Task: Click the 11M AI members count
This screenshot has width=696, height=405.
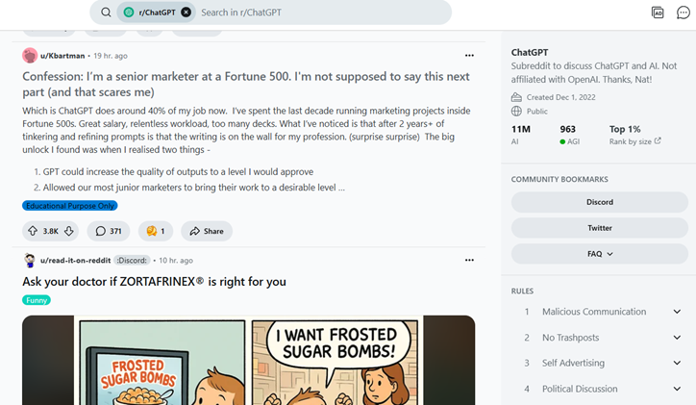Action: pyautogui.click(x=521, y=135)
